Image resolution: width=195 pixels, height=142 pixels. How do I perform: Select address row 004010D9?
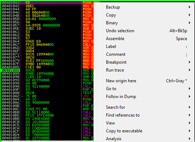[x=10, y=138]
